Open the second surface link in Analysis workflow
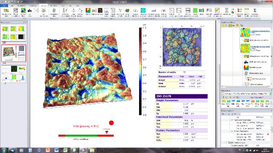273x153 pixels. pos(260,46)
